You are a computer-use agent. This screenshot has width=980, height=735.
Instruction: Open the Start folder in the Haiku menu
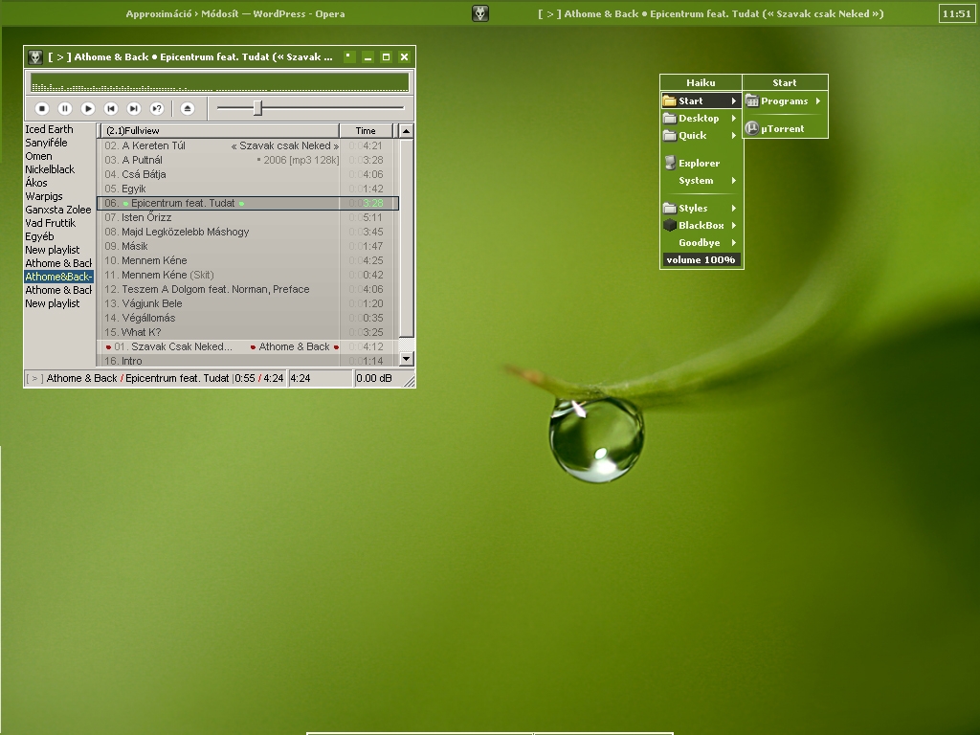coord(702,100)
